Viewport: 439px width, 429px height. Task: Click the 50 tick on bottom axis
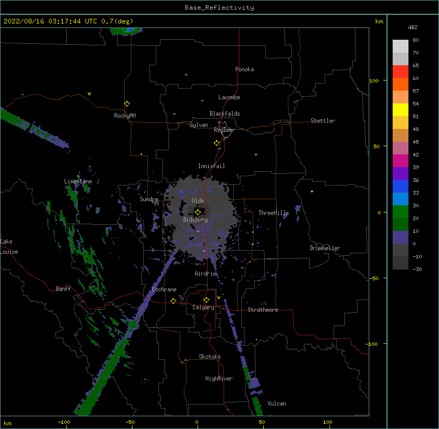(262, 422)
